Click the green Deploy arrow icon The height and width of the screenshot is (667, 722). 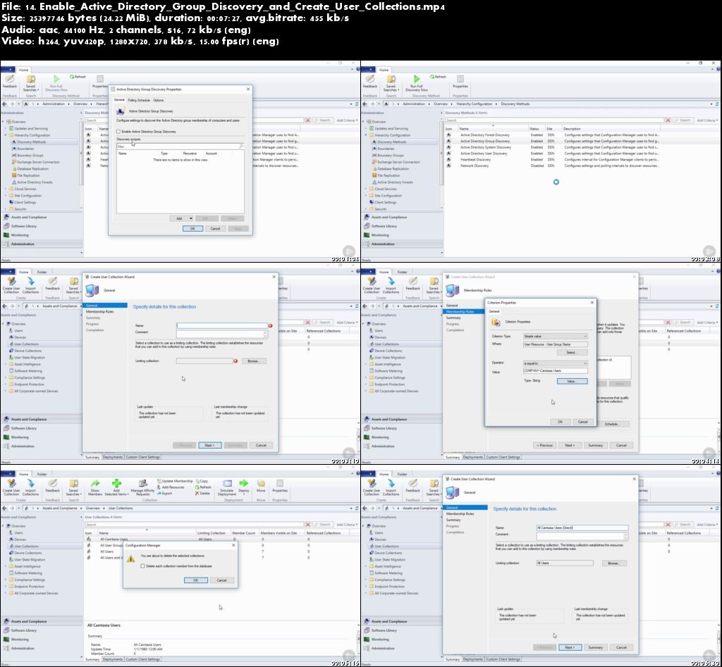243,483
